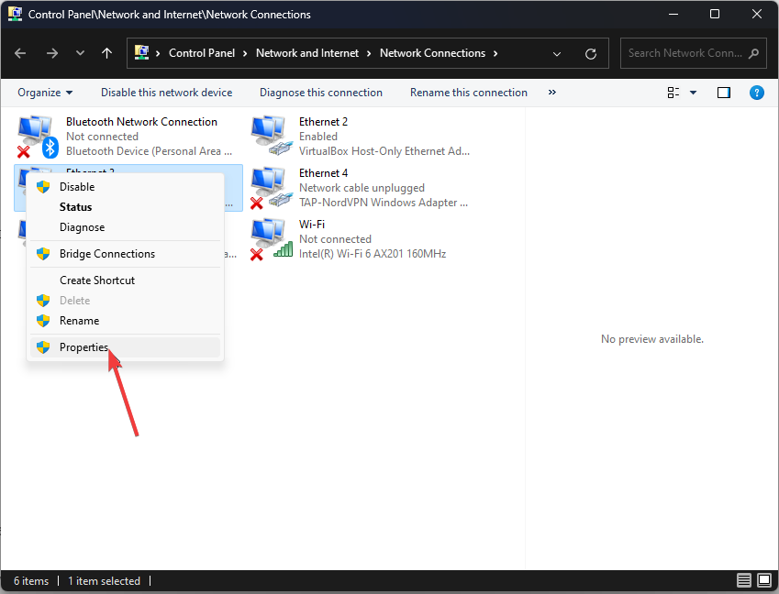Image resolution: width=779 pixels, height=594 pixels.
Task: Go forward with the right arrow button
Action: (x=51, y=53)
